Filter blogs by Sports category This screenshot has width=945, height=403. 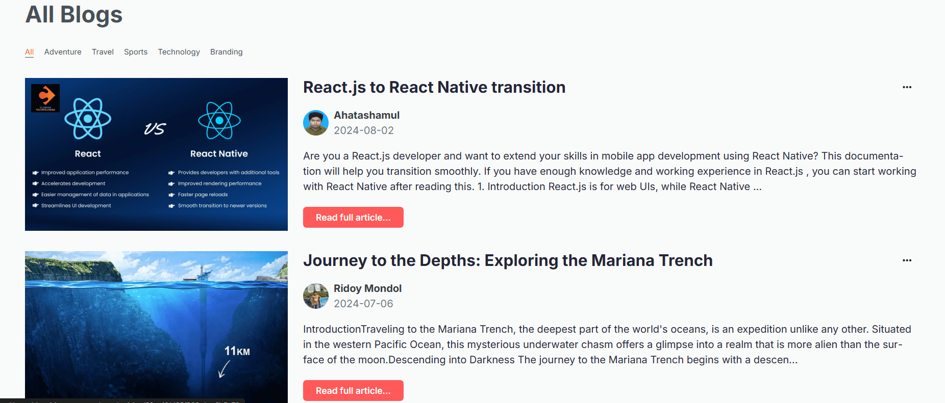tap(136, 52)
